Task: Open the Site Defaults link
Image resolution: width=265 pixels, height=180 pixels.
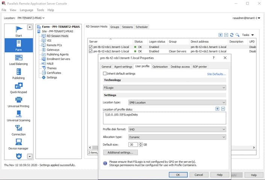Action: (x=217, y=74)
